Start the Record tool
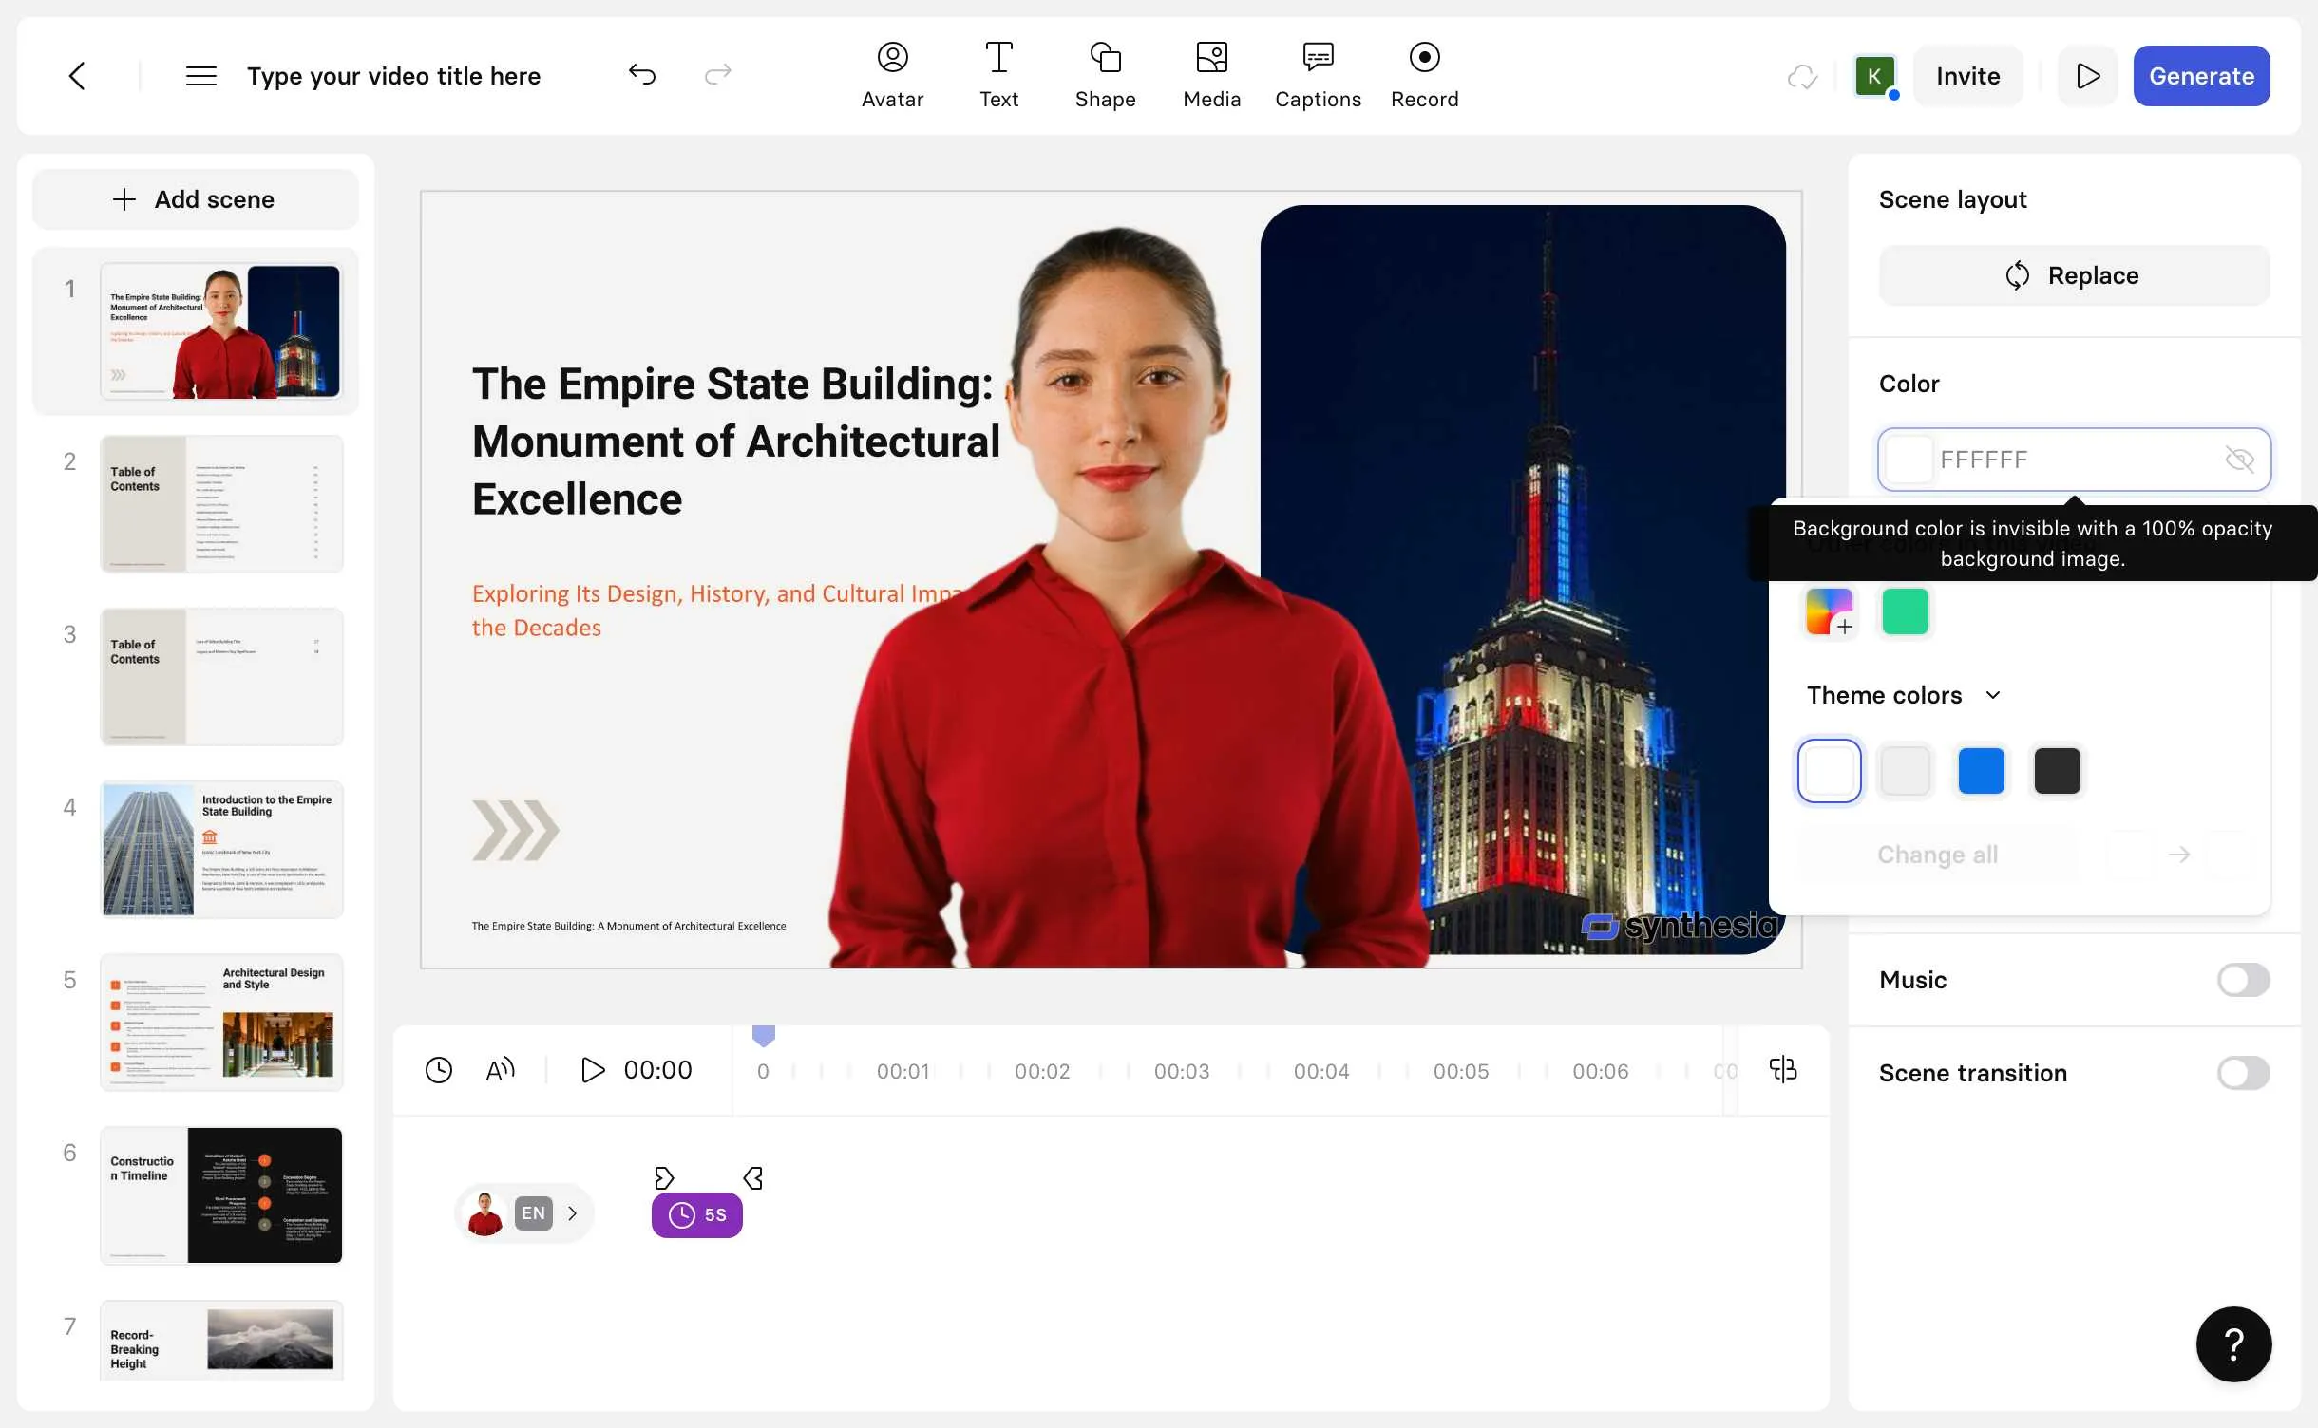This screenshot has height=1428, width=2318. point(1424,76)
